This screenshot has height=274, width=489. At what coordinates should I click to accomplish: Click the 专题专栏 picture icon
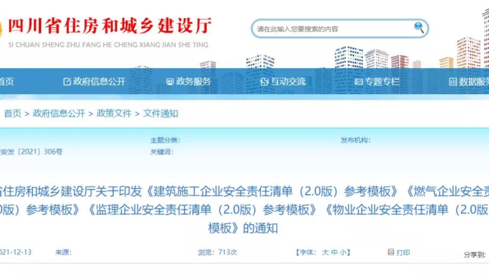click(x=358, y=82)
